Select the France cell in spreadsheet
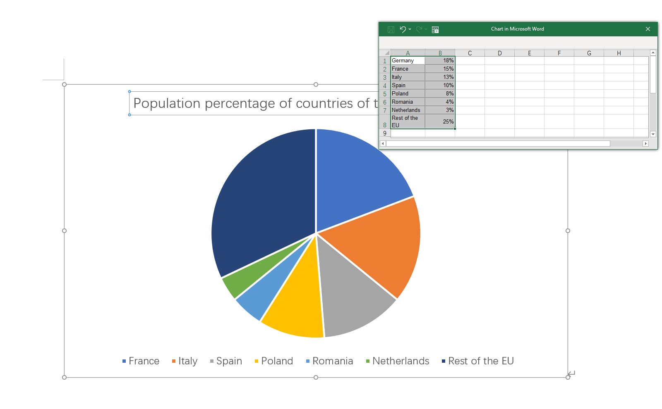The height and width of the screenshot is (409, 662). [408, 69]
